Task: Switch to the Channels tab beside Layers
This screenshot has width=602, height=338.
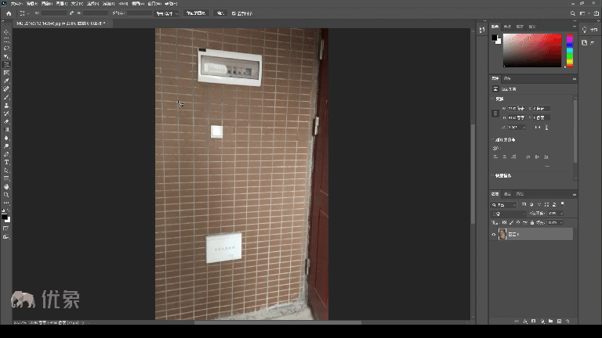Action: pos(507,193)
